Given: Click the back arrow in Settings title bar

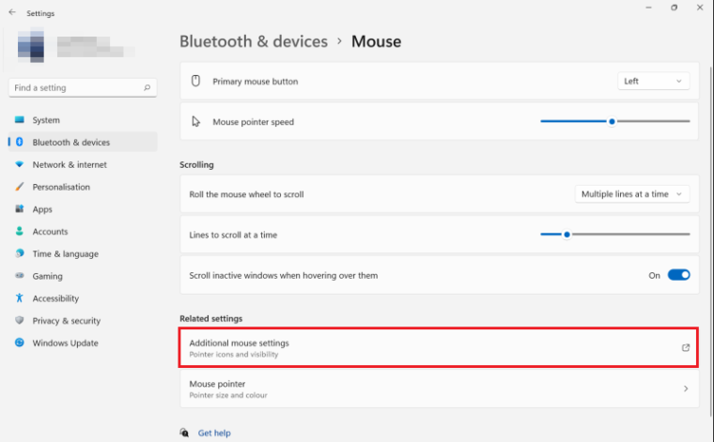Looking at the screenshot, I should point(12,13).
